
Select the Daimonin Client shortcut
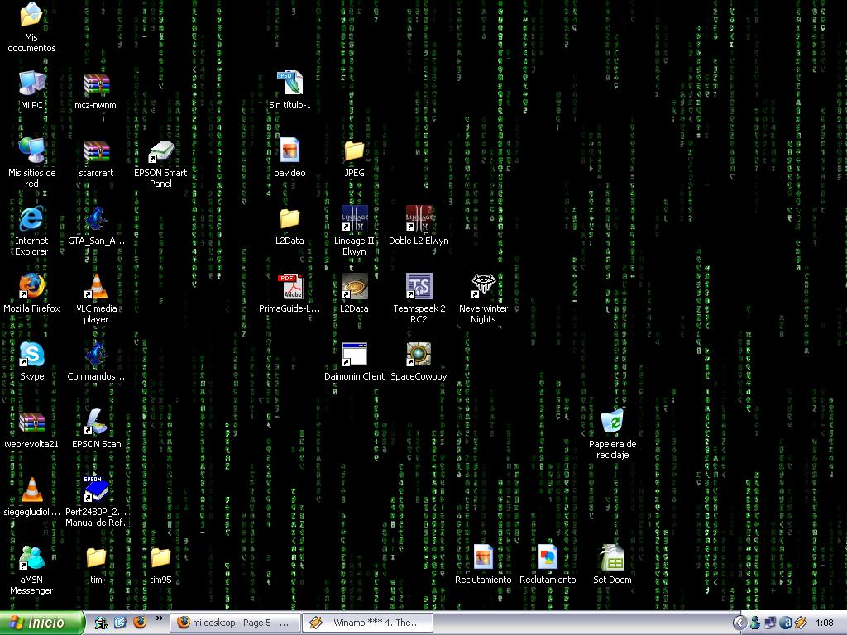click(x=354, y=361)
